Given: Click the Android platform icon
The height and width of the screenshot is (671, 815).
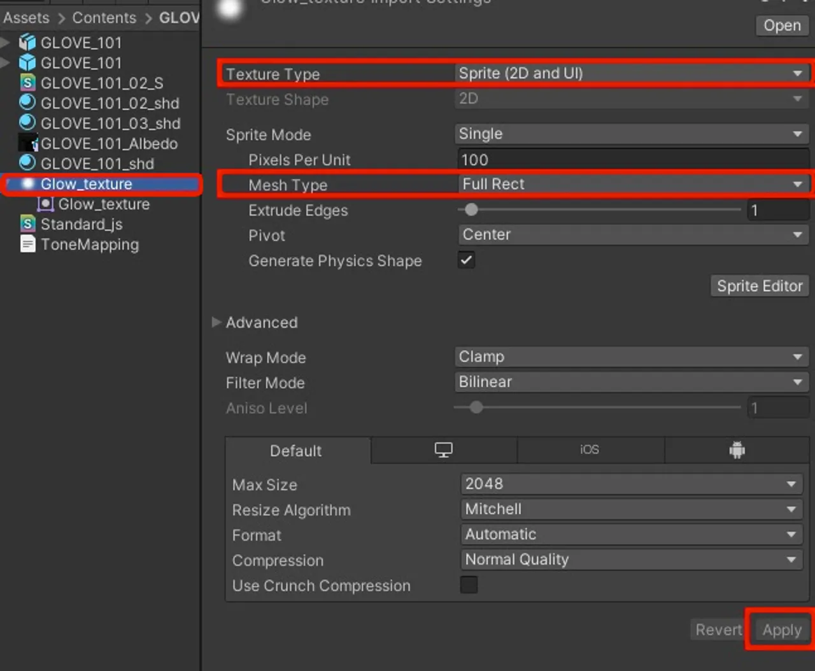Looking at the screenshot, I should point(737,449).
